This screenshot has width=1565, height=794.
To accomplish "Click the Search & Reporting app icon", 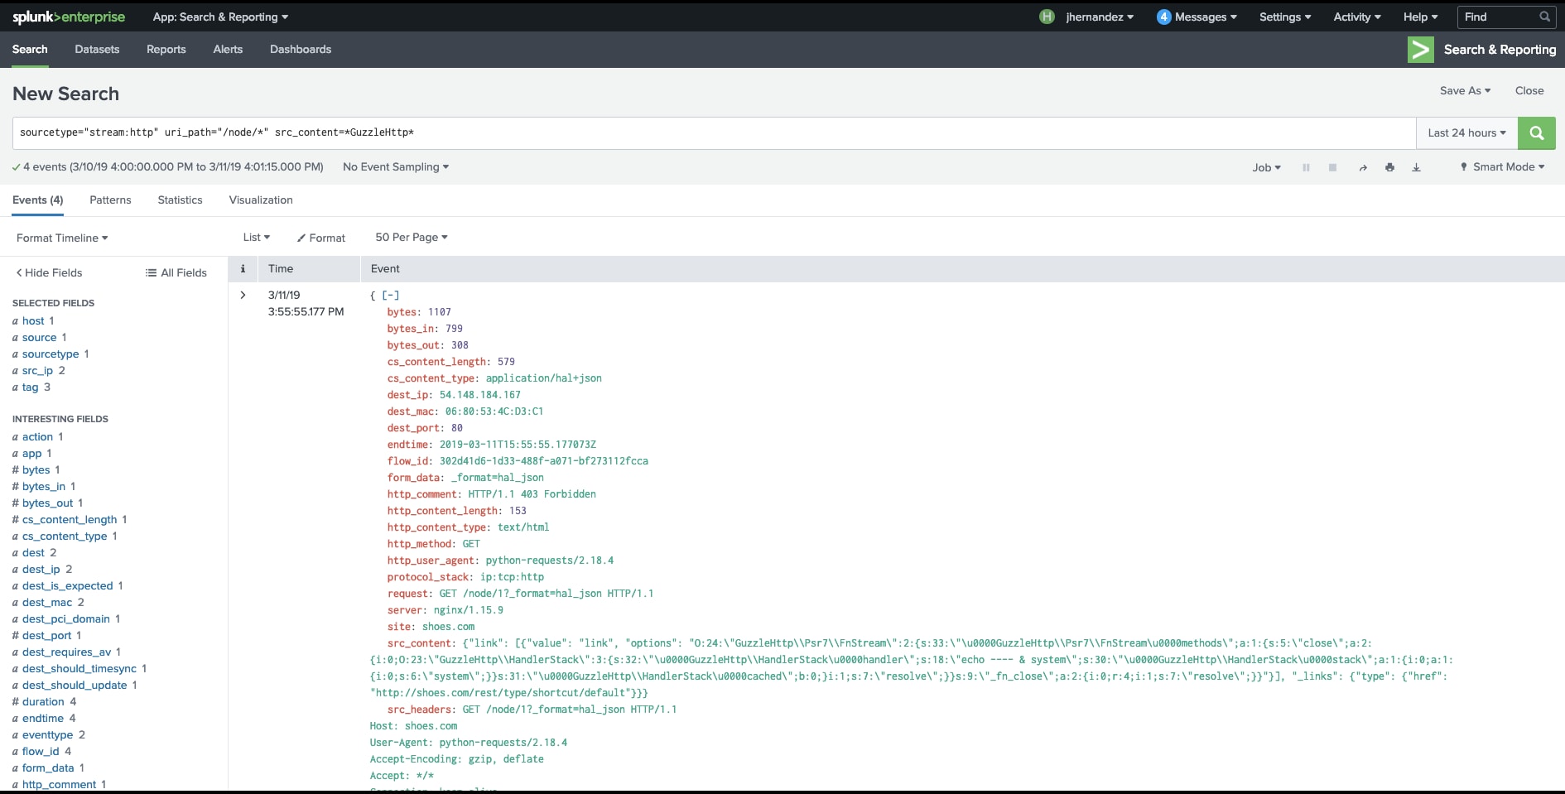I will pyautogui.click(x=1421, y=50).
